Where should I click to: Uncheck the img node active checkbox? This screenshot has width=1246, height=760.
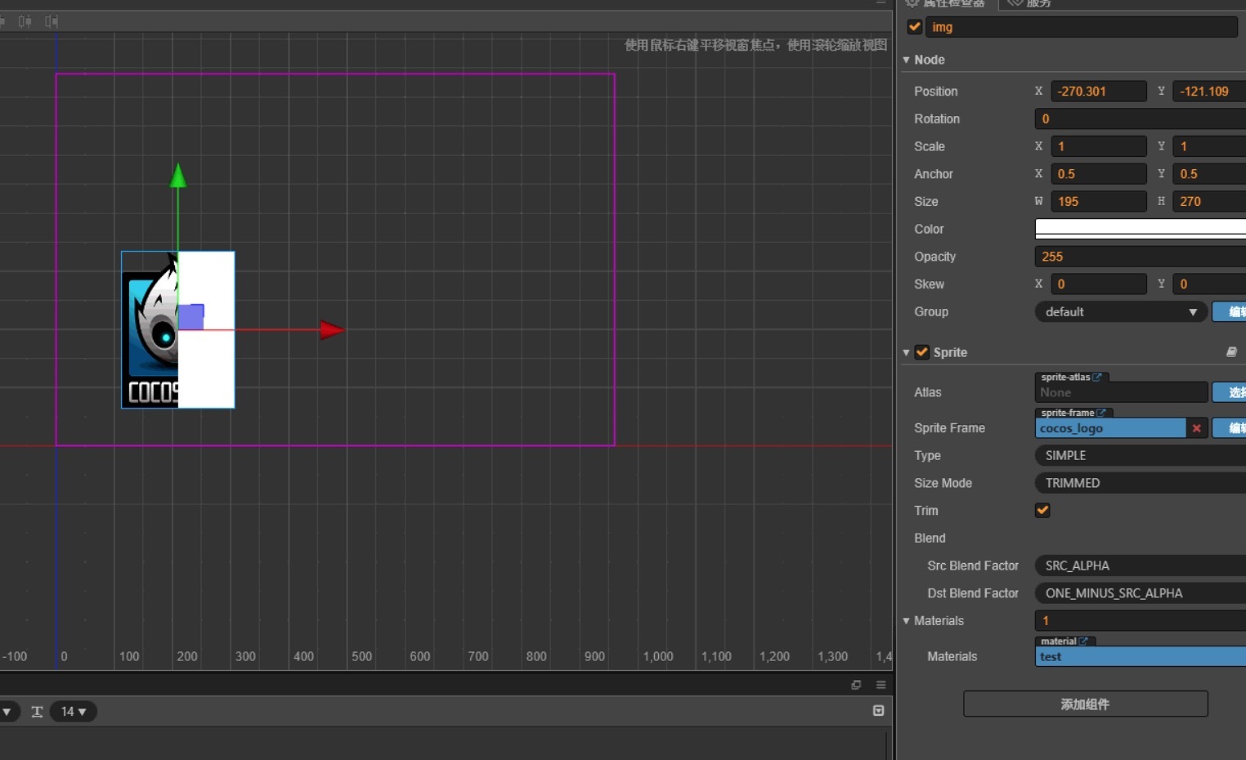point(915,27)
